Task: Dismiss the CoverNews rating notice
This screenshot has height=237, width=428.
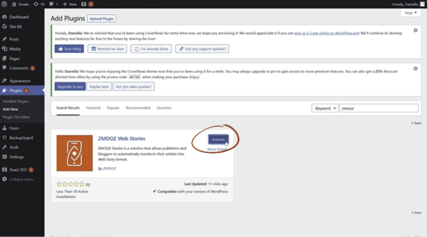Action: pos(415,30)
